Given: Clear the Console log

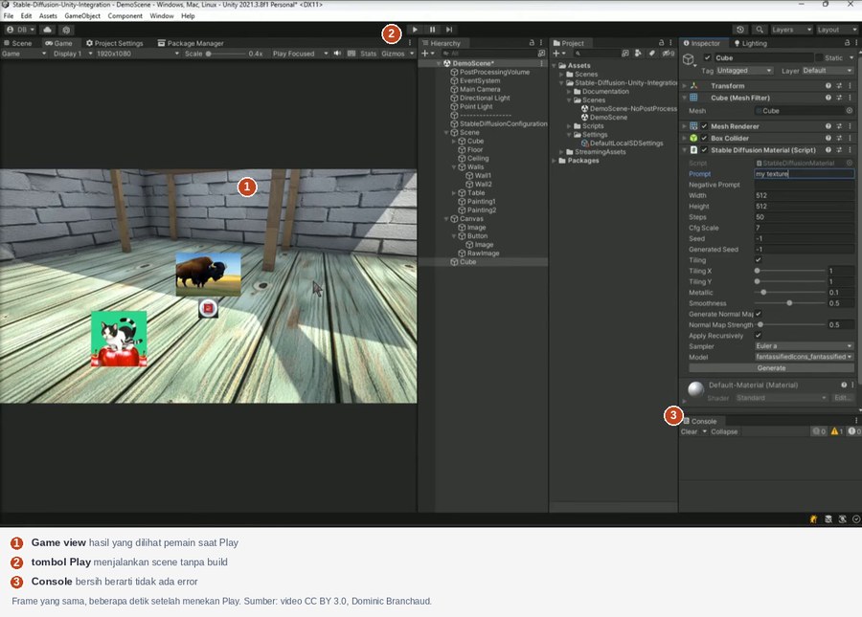Looking at the screenshot, I should 689,431.
